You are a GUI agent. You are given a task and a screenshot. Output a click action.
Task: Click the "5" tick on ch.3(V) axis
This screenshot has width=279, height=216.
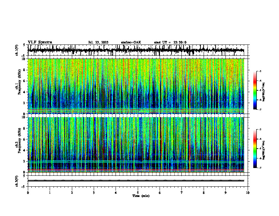(x=24, y=176)
